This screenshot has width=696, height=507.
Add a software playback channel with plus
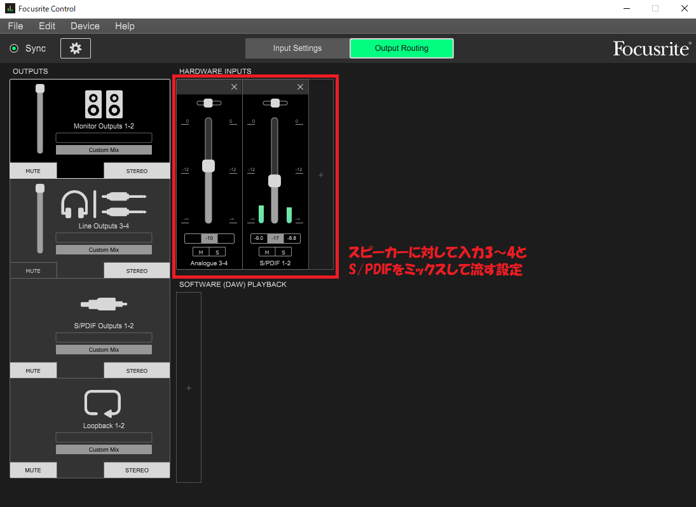[x=189, y=388]
